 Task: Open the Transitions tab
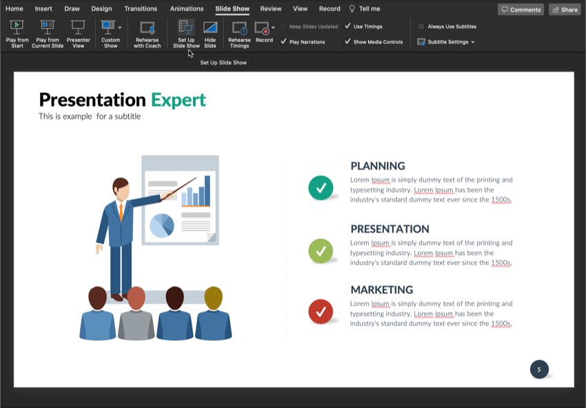pos(141,8)
